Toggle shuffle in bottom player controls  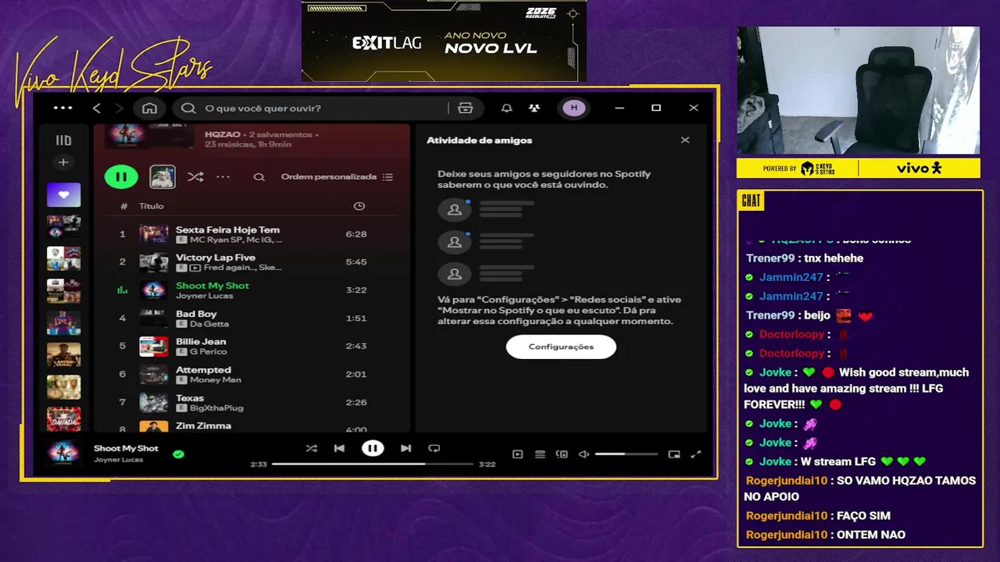311,448
